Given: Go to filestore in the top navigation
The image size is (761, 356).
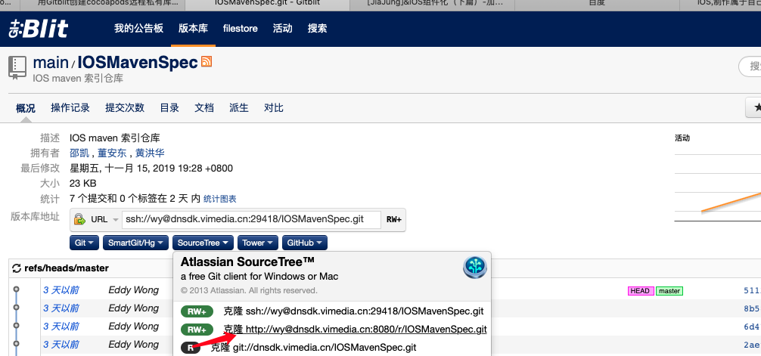Looking at the screenshot, I should [x=241, y=28].
